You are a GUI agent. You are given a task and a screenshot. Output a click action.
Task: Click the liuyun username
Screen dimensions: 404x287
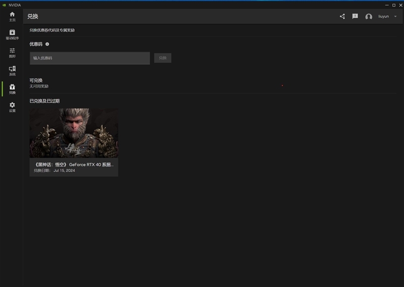383,17
